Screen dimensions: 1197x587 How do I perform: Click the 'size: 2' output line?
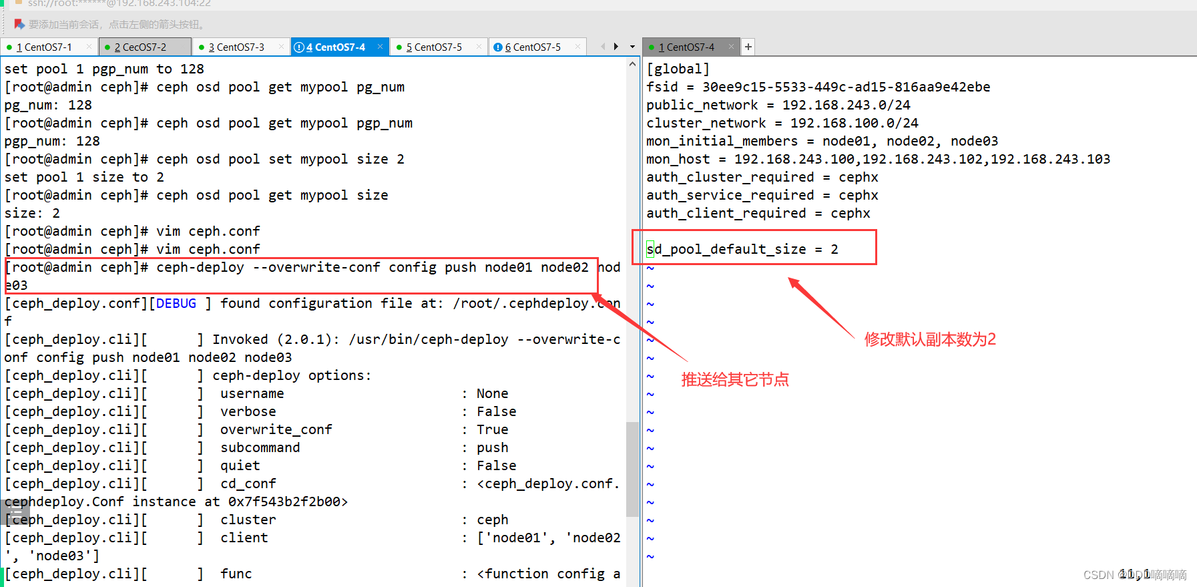tap(32, 213)
